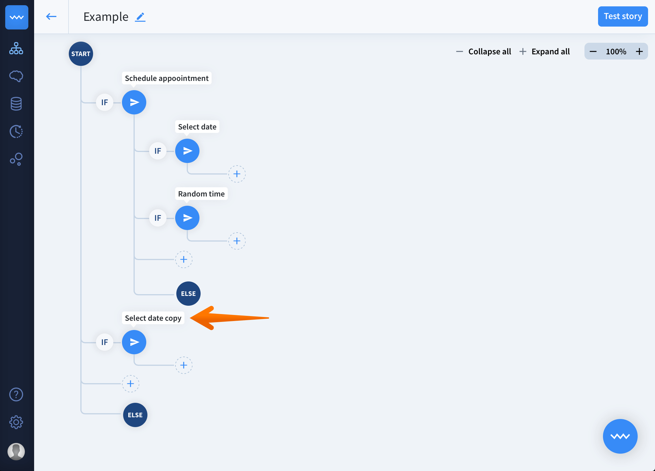Image resolution: width=655 pixels, height=471 pixels.
Task: Click the Test story button
Action: point(623,16)
